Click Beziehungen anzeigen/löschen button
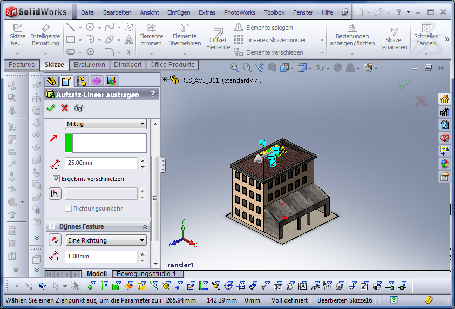The width and height of the screenshot is (455, 309). 352,36
